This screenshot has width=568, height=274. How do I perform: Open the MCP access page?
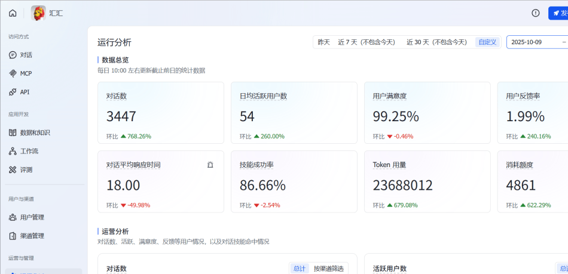[x=26, y=73]
